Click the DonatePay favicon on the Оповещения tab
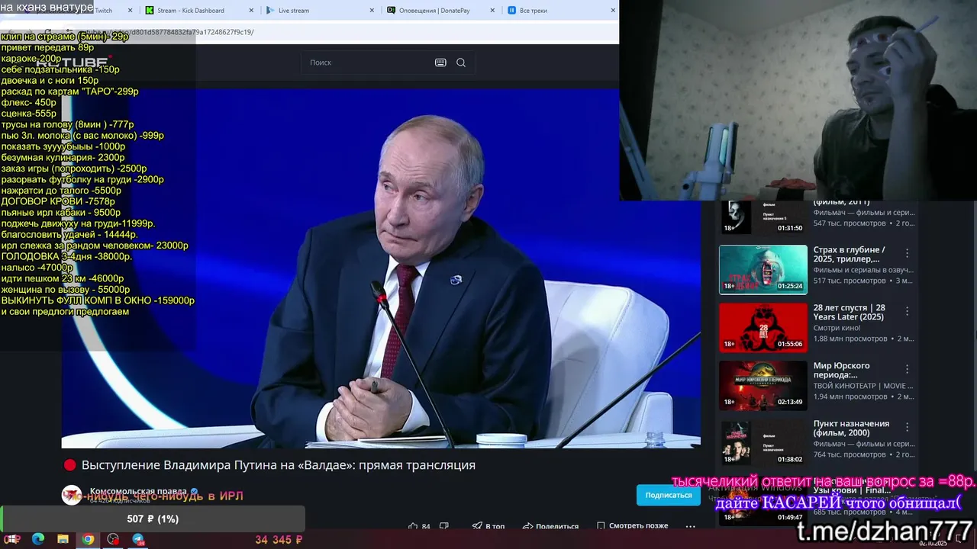 pyautogui.click(x=392, y=11)
